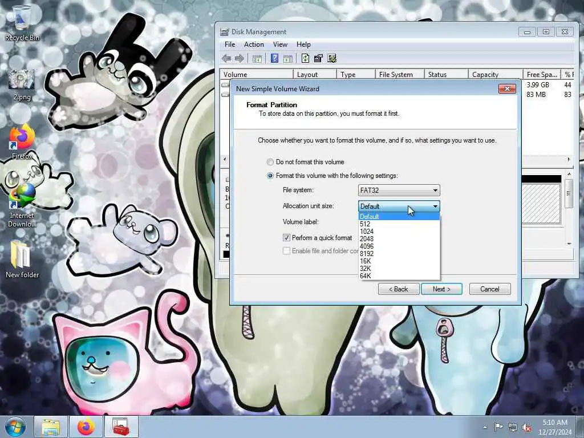
Task: Click the Free Spa... column header
Action: pos(542,75)
